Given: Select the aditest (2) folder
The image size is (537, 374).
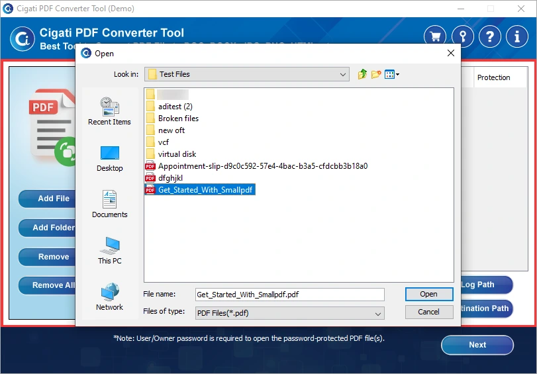Looking at the screenshot, I should [170, 107].
